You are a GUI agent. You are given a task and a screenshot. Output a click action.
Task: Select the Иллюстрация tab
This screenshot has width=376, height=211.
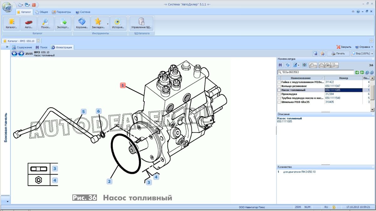pyautogui.click(x=62, y=47)
